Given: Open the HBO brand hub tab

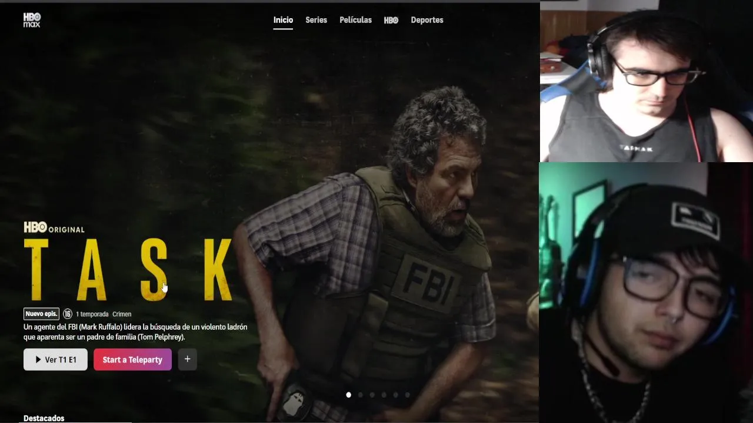Looking at the screenshot, I should 391,20.
